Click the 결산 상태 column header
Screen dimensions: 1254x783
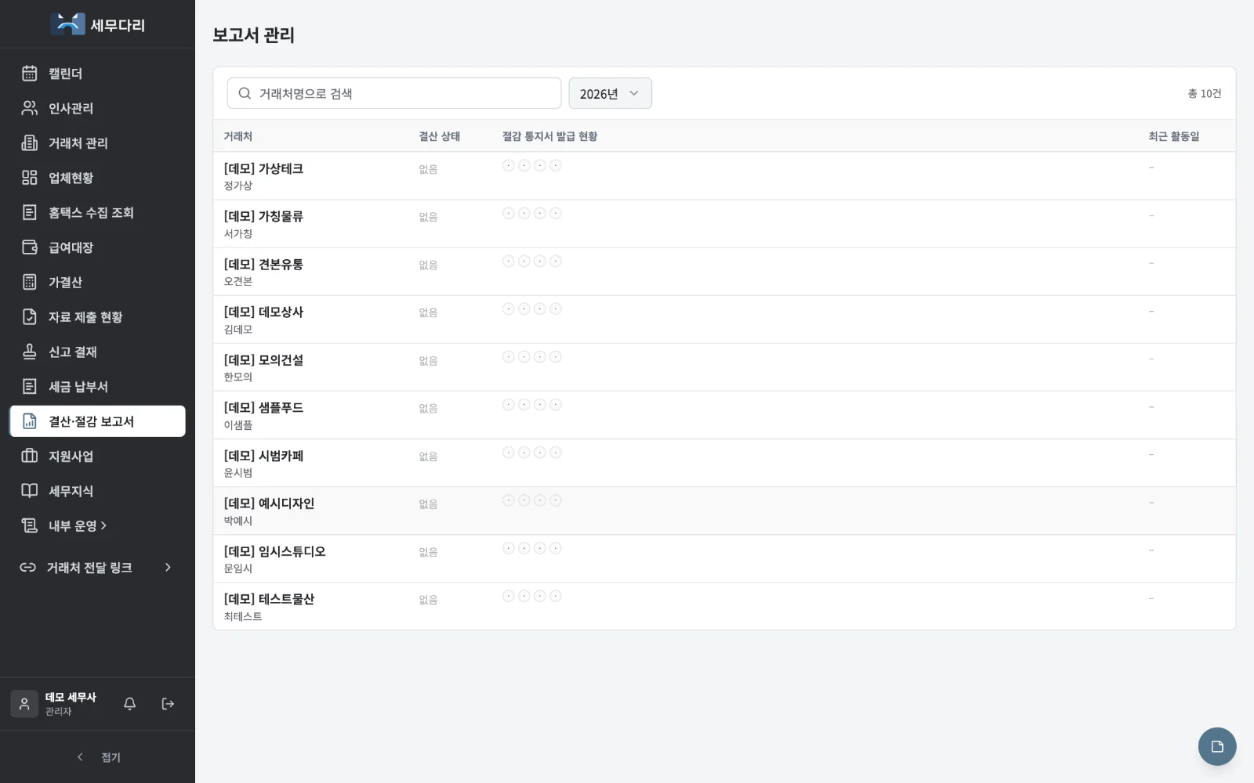point(440,136)
